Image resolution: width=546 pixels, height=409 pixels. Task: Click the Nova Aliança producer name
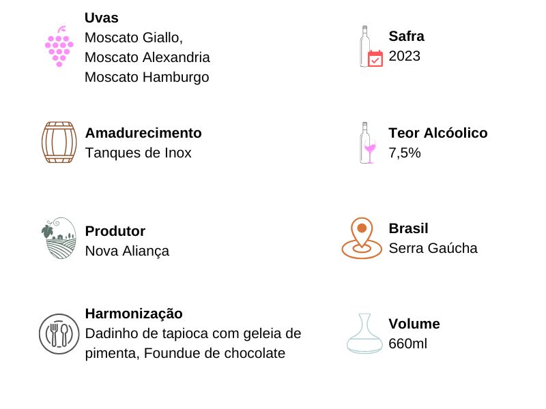click(127, 252)
